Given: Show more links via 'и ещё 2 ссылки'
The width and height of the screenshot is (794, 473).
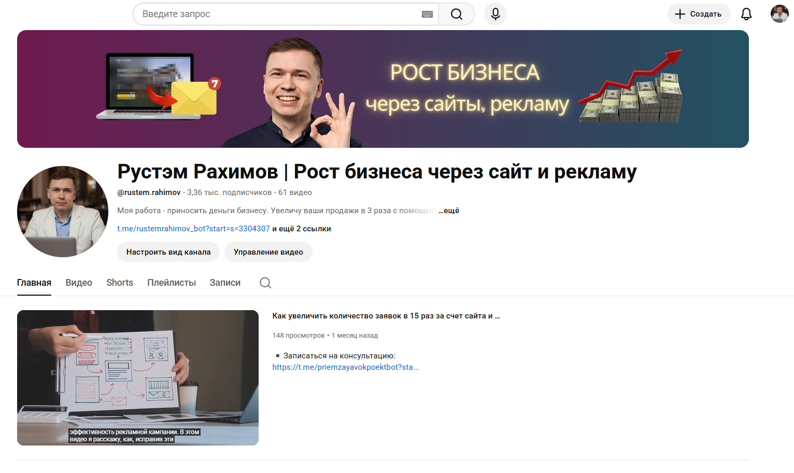Looking at the screenshot, I should point(302,229).
